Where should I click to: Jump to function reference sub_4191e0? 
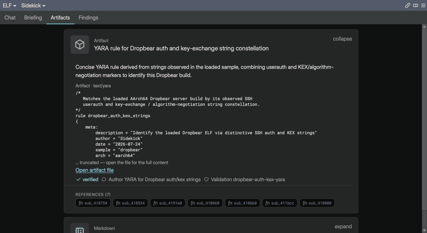(168, 203)
